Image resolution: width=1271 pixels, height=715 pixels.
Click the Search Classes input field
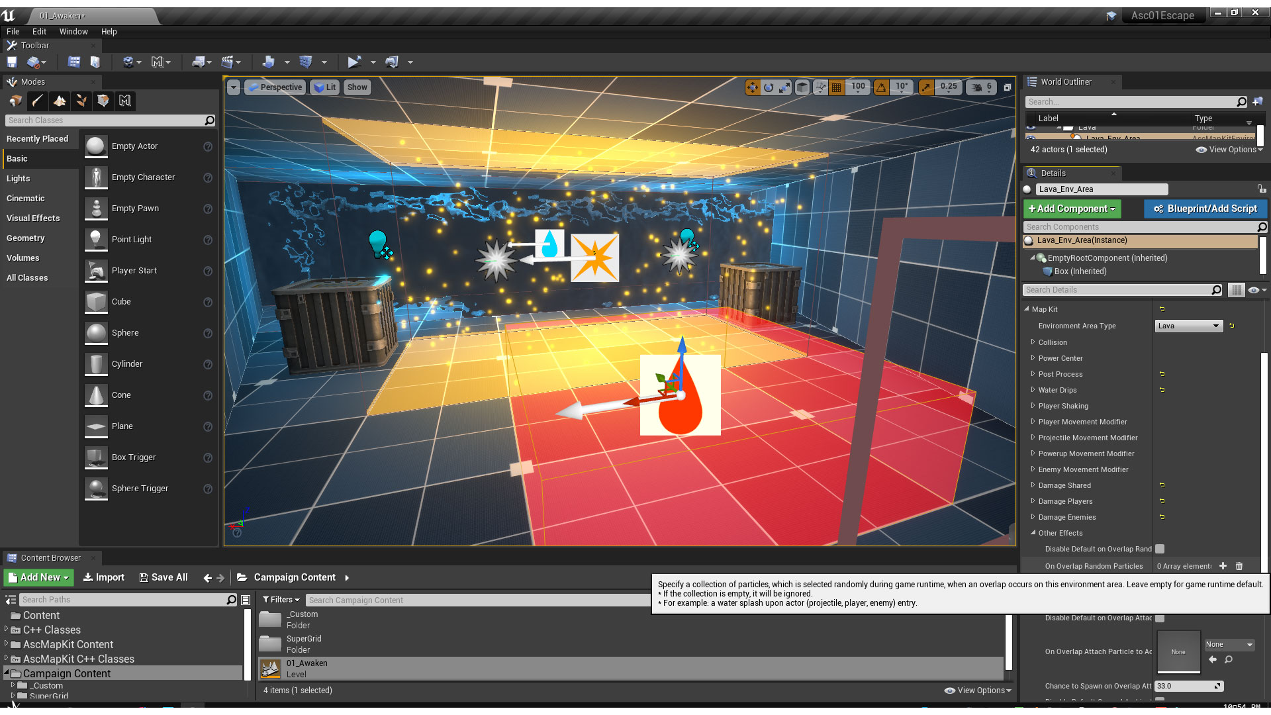click(106, 120)
